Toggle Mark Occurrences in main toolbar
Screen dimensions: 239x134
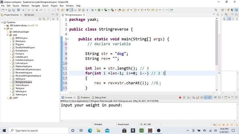[71, 10]
